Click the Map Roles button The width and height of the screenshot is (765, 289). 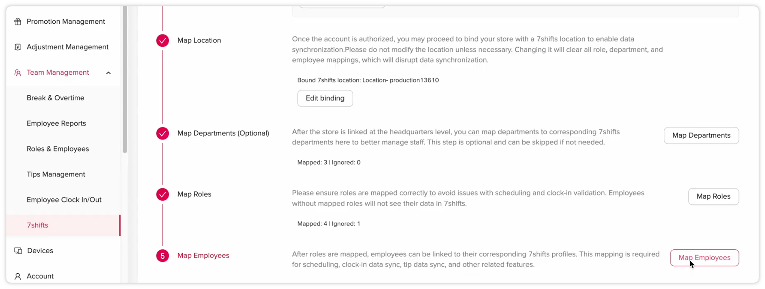point(713,196)
